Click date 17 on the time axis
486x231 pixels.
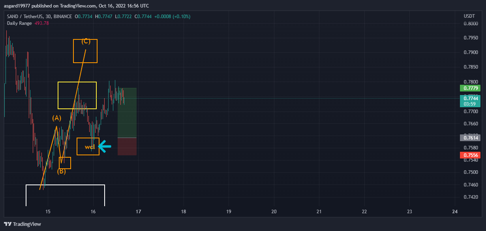click(x=138, y=212)
